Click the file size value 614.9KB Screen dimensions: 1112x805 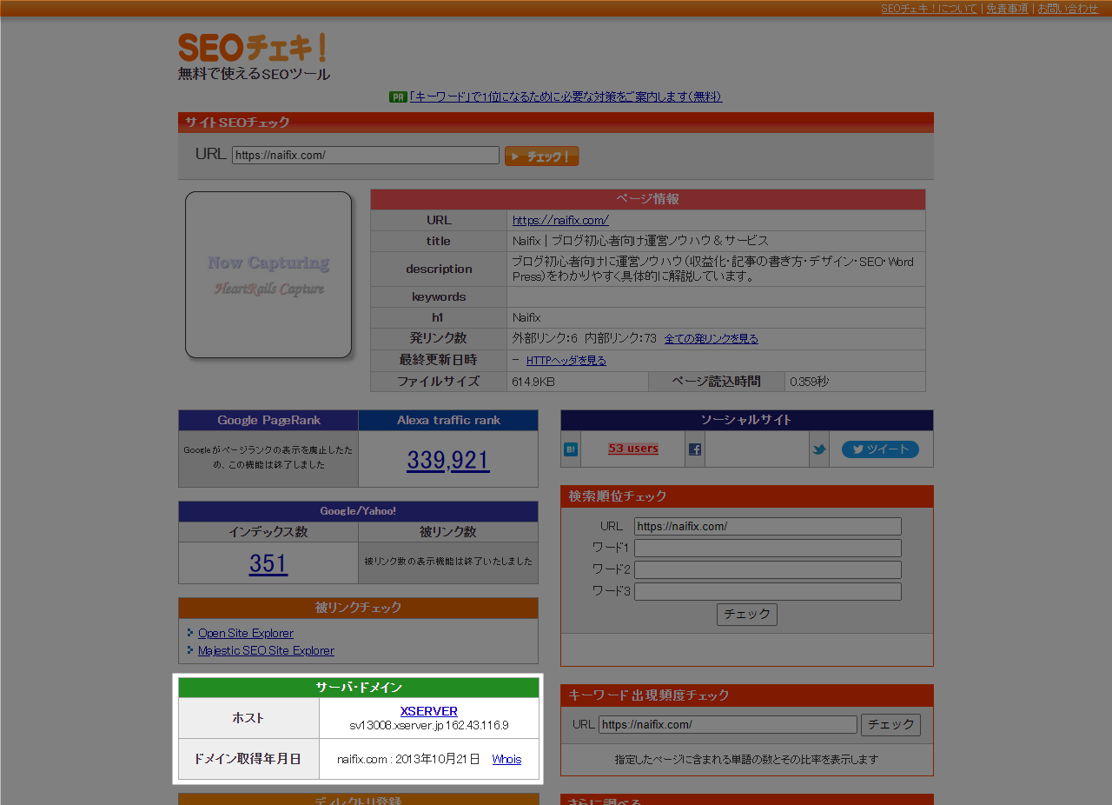pyautogui.click(x=534, y=382)
